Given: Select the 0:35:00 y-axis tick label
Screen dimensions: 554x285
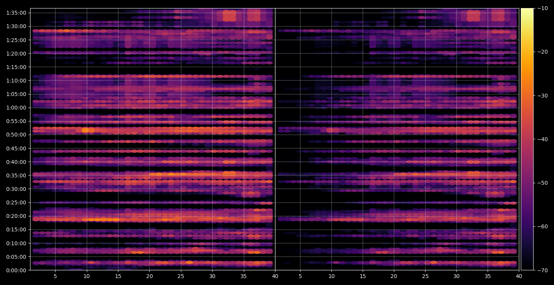Looking at the screenshot, I should 16,175.
